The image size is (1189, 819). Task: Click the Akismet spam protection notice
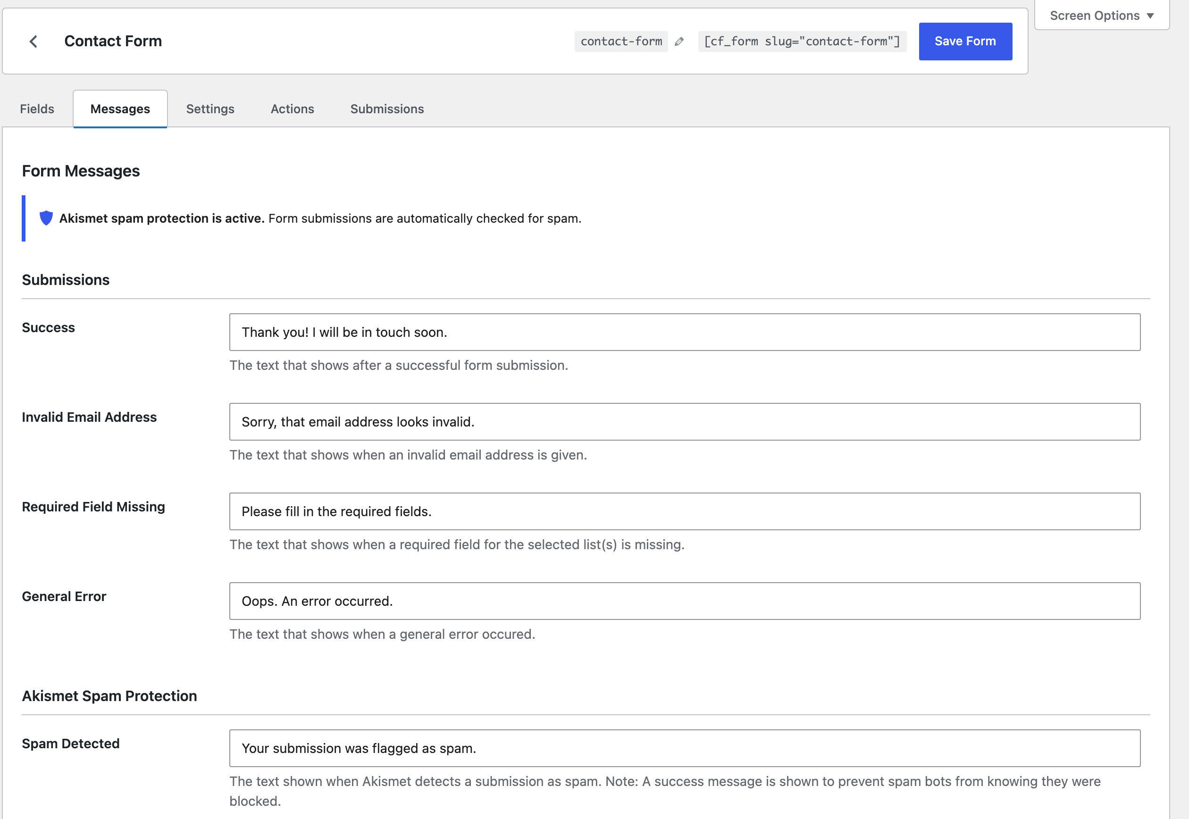point(321,218)
